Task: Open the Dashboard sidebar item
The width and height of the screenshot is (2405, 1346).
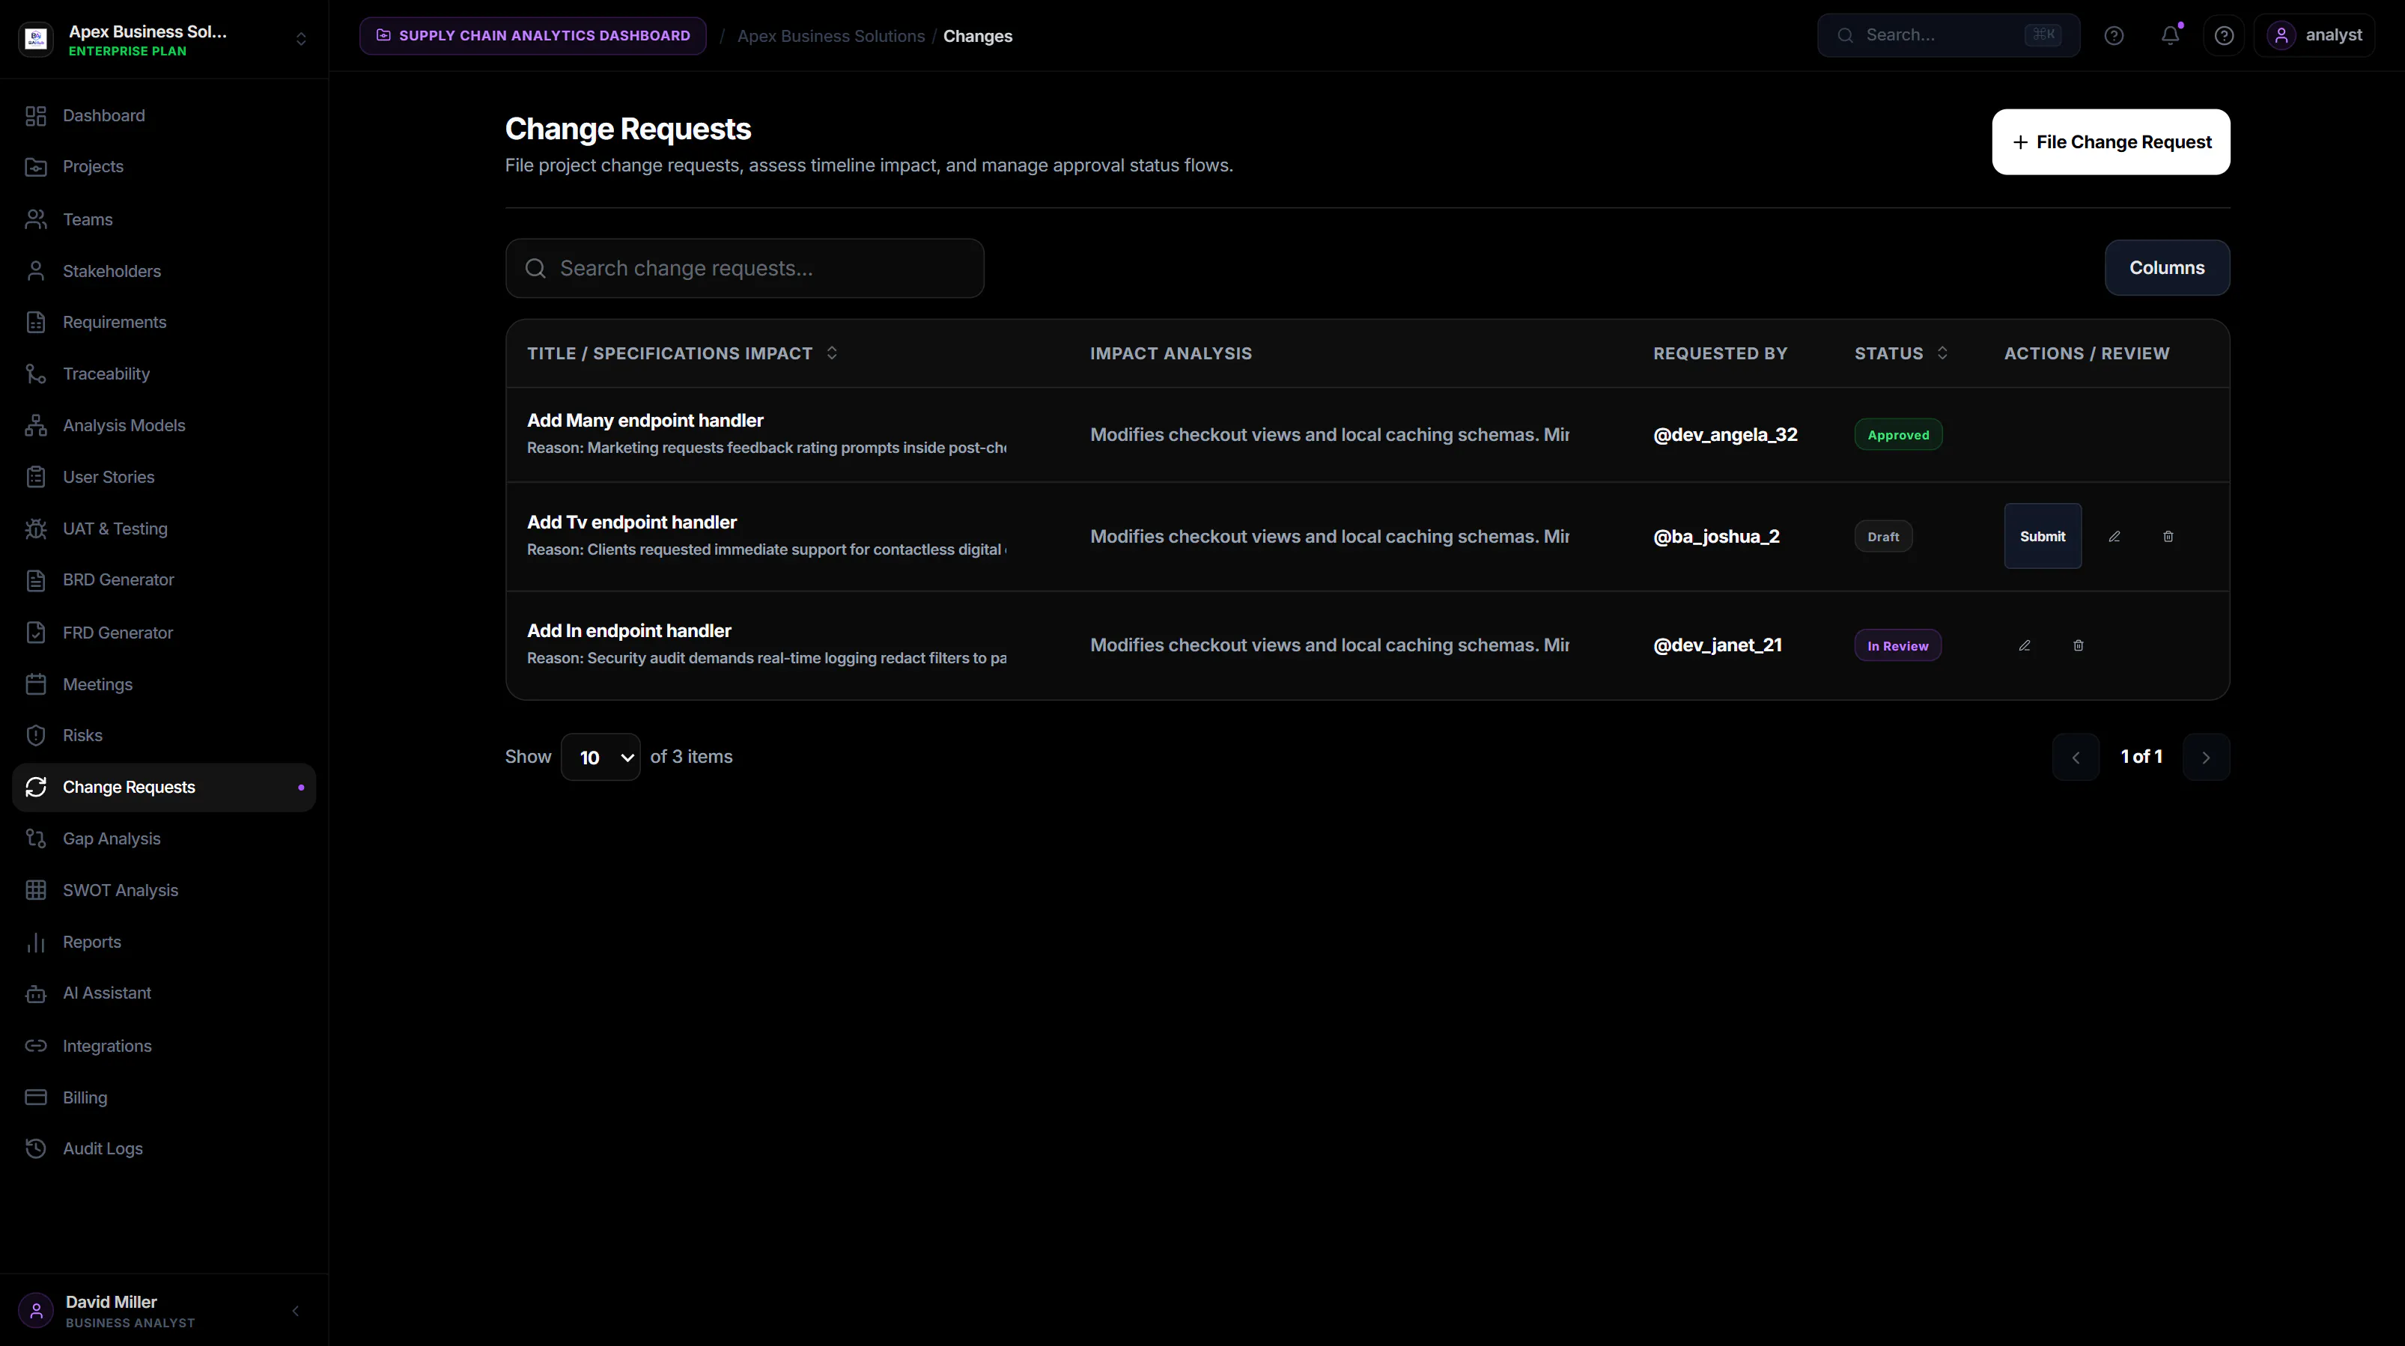Action: point(163,116)
